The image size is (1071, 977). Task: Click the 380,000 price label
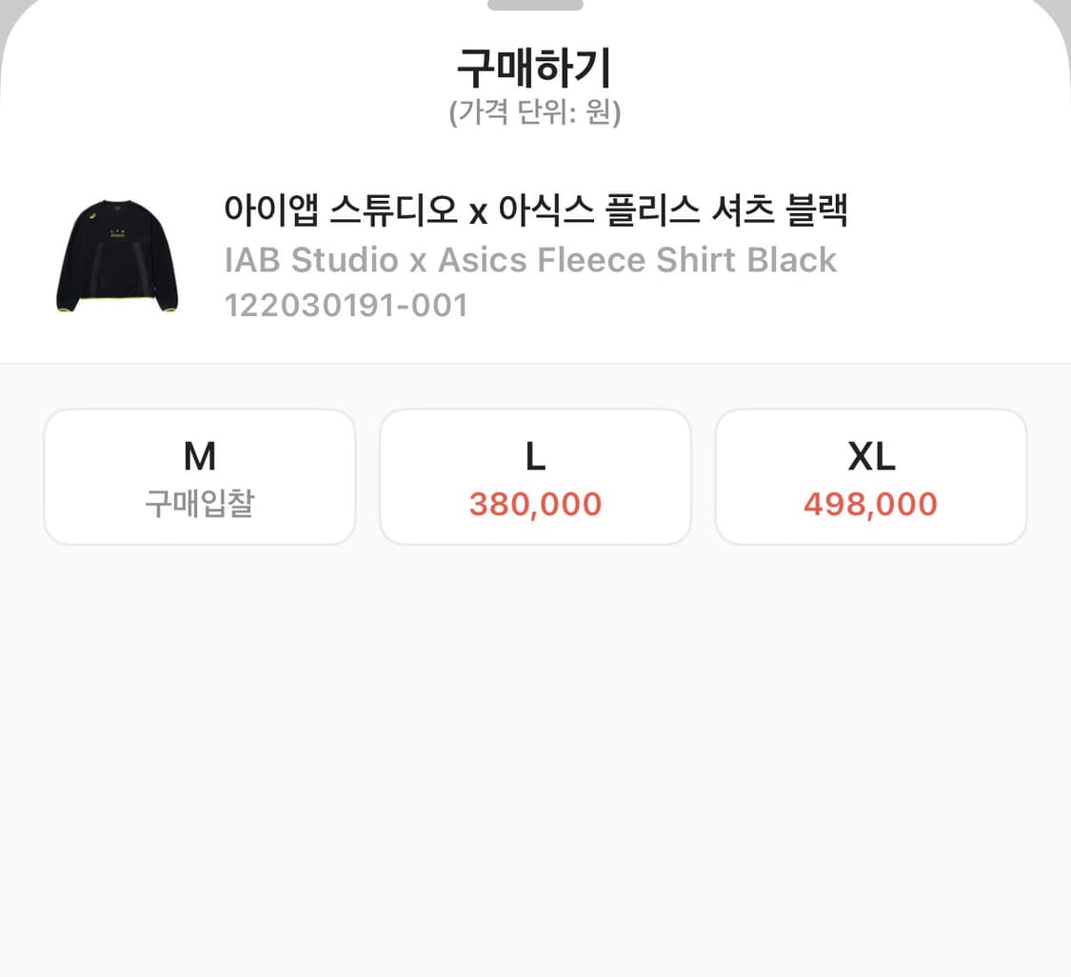coord(535,506)
